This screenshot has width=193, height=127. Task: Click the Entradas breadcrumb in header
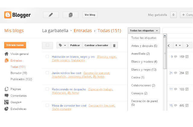click(83, 31)
